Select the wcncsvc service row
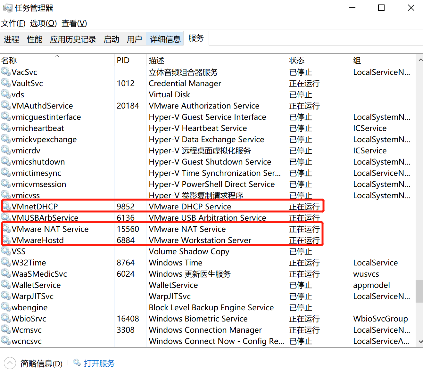423x374 pixels. (x=208, y=341)
